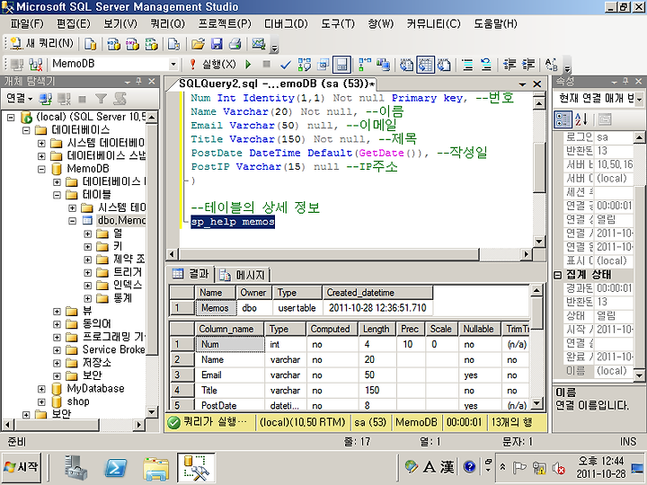Screen dimensions: 647x485
Task: Expand the MyDatabase database node
Action: pos(41,389)
